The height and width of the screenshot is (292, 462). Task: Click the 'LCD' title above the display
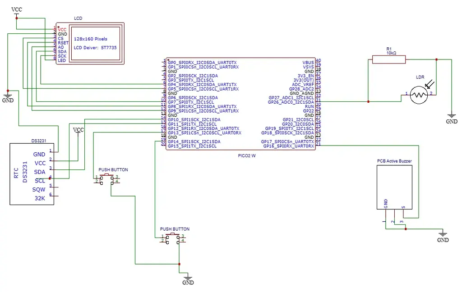tap(78, 18)
